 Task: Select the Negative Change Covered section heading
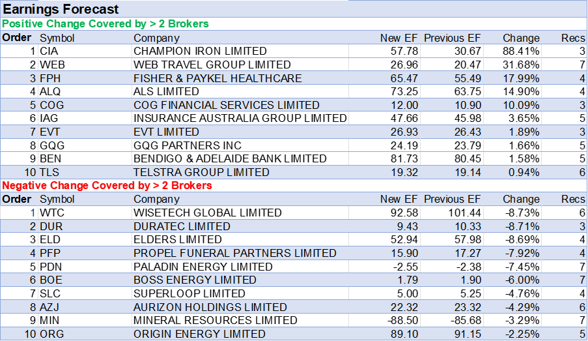pos(107,186)
